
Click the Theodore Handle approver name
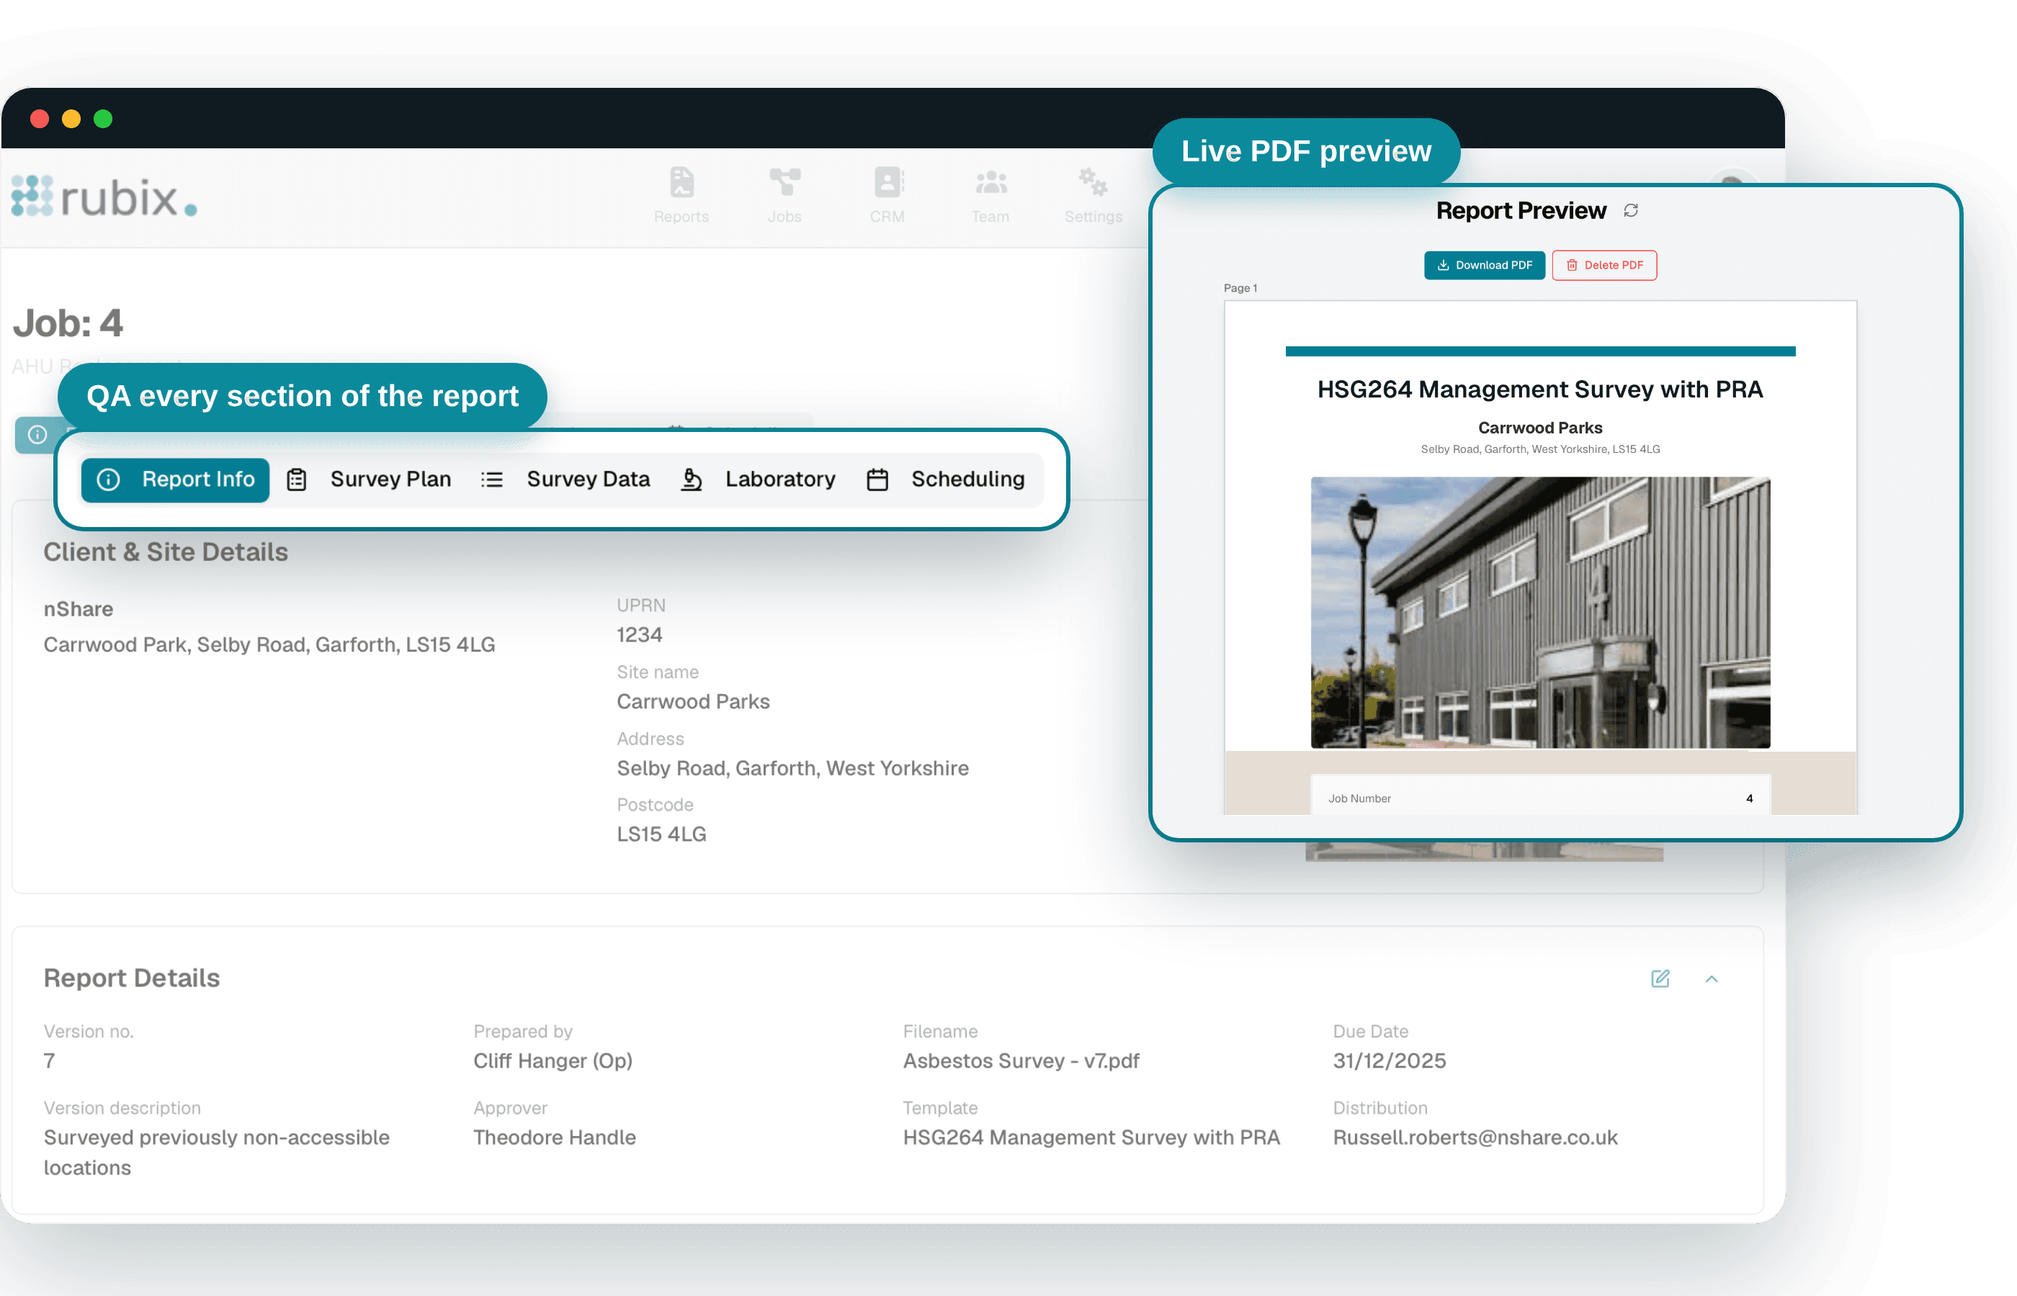[555, 1138]
